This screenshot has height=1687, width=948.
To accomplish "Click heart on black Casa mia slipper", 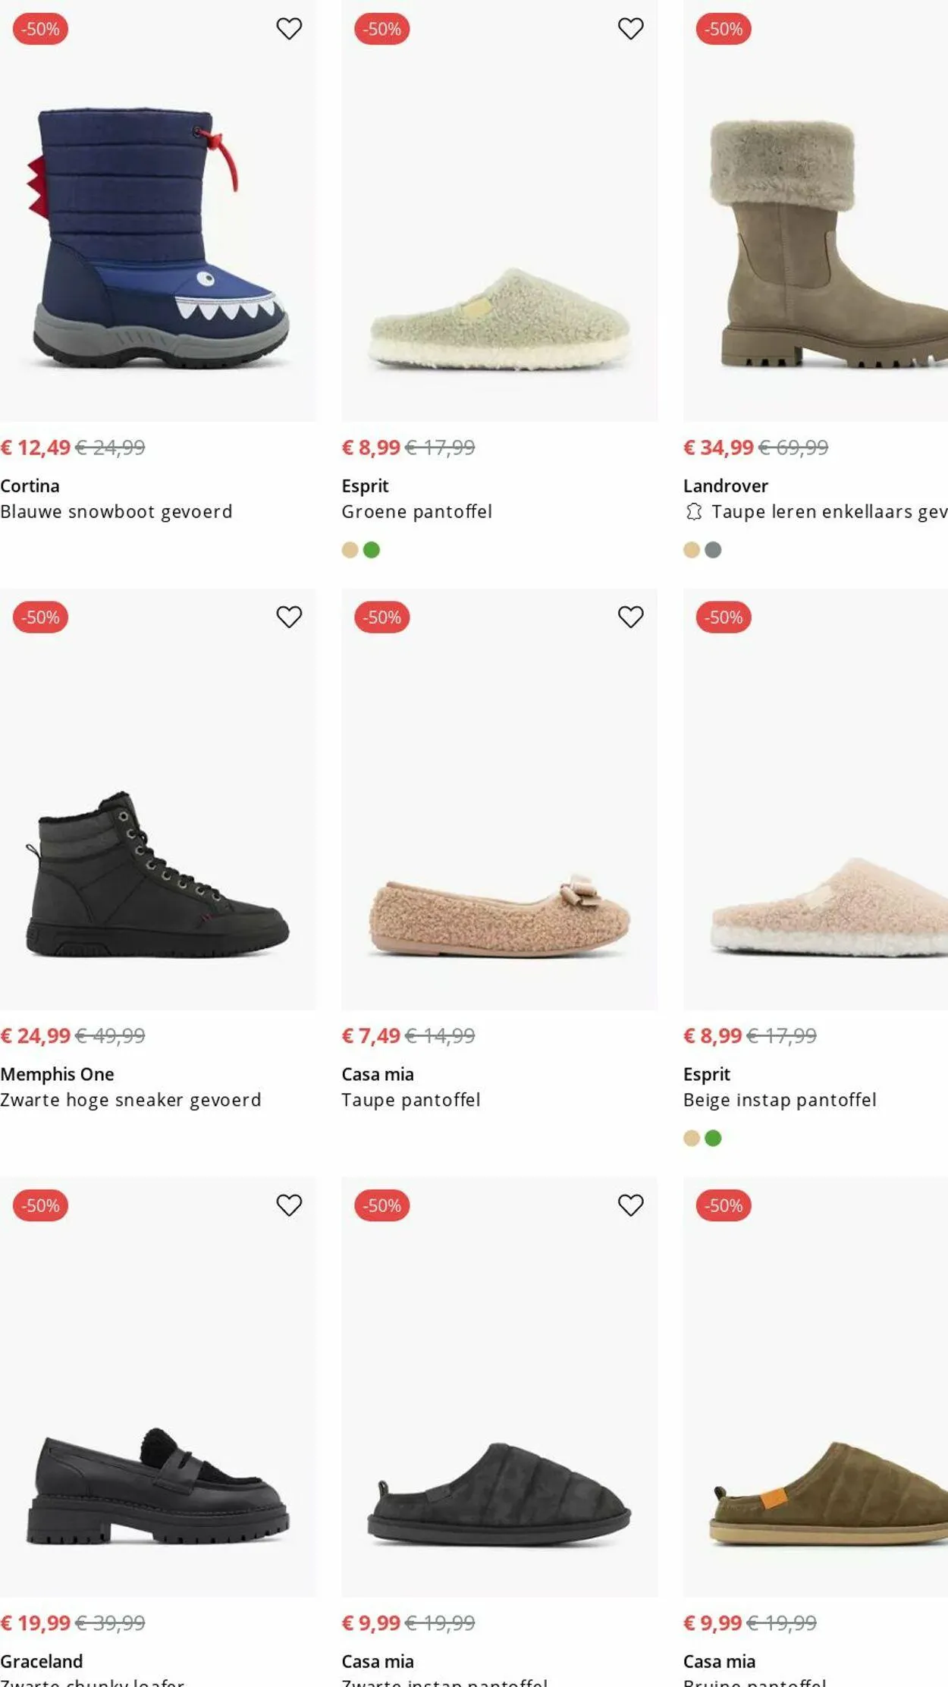I will pos(630,1205).
